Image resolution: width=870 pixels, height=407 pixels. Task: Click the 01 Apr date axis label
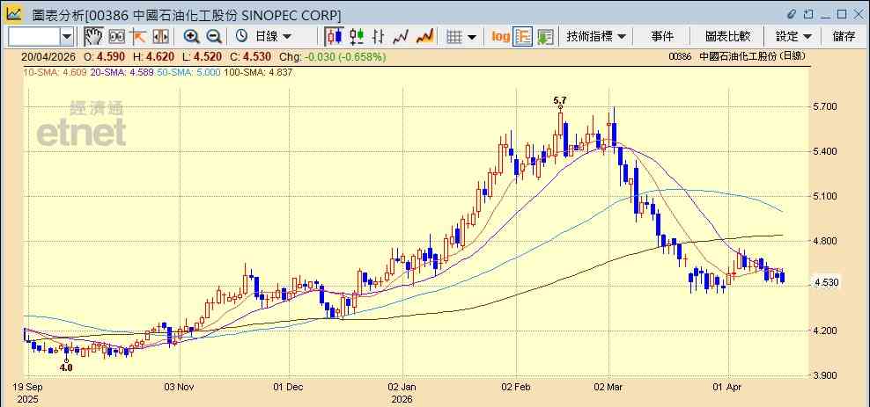pyautogui.click(x=728, y=386)
